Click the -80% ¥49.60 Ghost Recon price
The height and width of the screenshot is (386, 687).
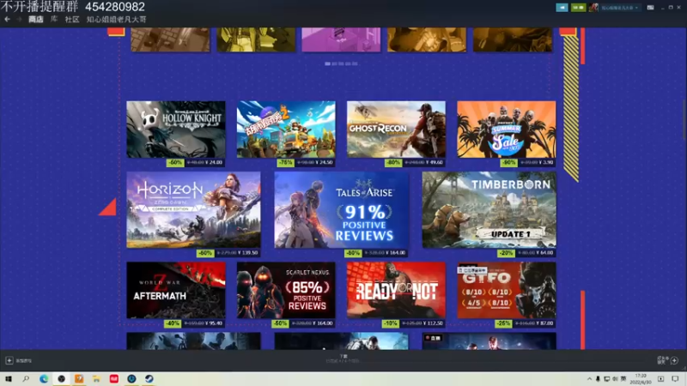coord(415,162)
